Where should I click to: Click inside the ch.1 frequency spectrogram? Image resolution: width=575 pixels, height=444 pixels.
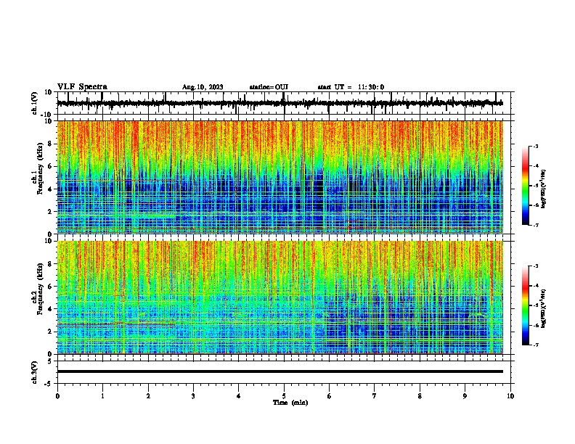pyautogui.click(x=280, y=177)
